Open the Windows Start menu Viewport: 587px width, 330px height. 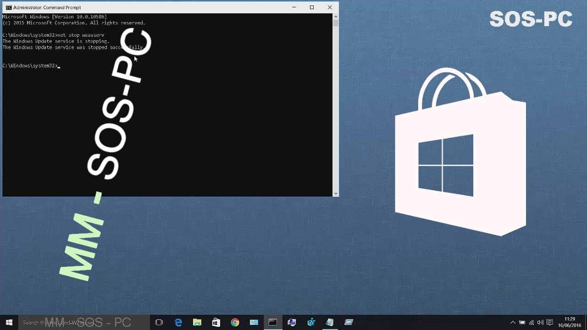(9, 322)
